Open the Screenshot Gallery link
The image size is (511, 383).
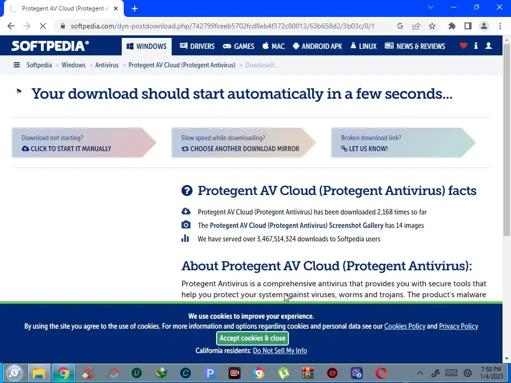point(296,225)
